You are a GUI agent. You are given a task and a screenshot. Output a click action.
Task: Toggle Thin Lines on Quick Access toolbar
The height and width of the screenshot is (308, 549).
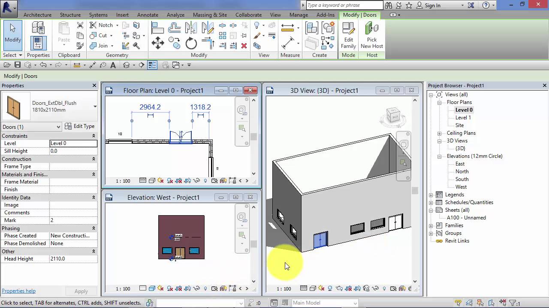(x=152, y=65)
